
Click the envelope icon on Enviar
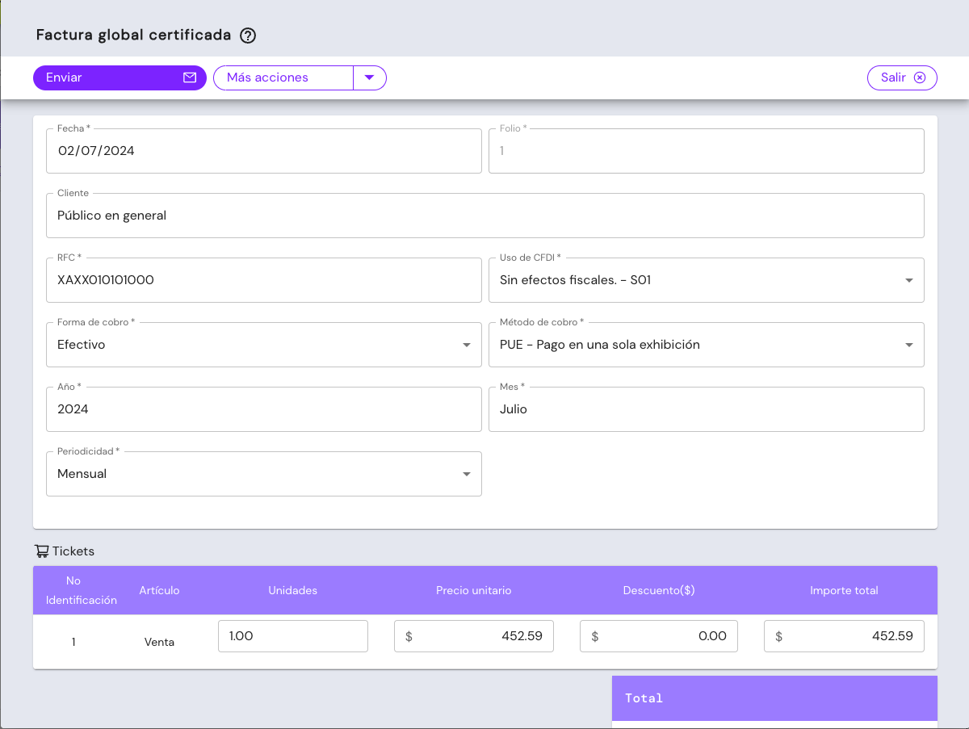(x=190, y=78)
